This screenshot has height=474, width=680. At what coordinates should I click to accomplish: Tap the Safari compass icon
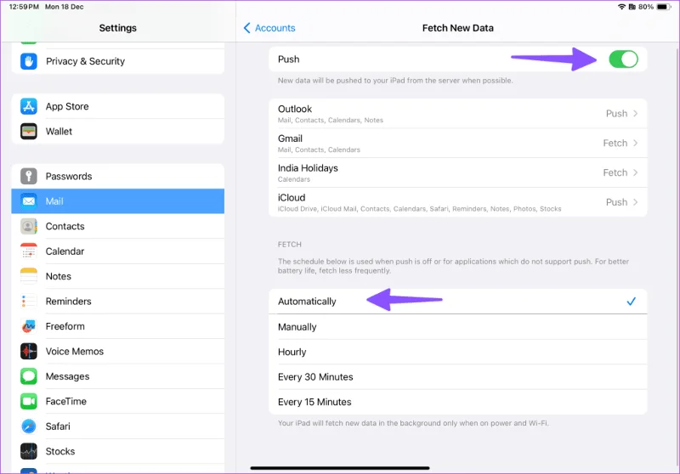pos(29,426)
